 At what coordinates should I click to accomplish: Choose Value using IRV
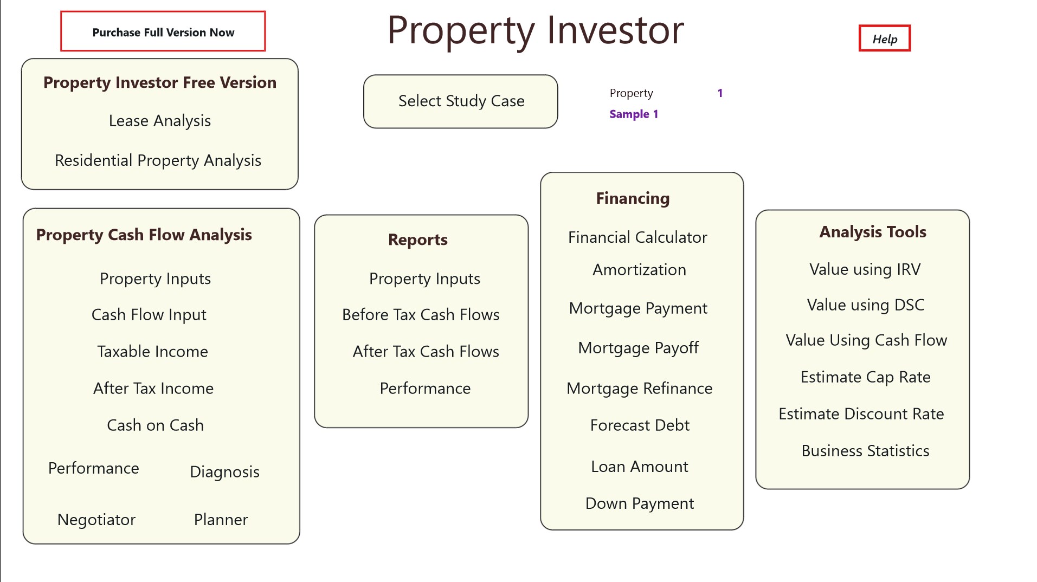tap(865, 269)
